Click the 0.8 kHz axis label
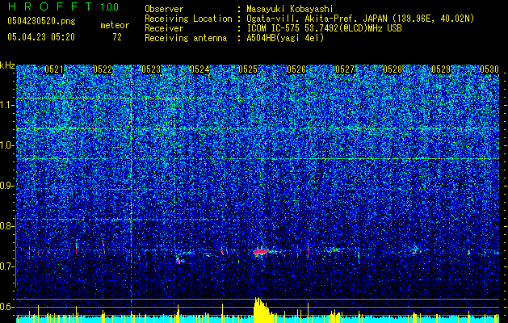The width and height of the screenshot is (508, 323). pyautogui.click(x=7, y=226)
